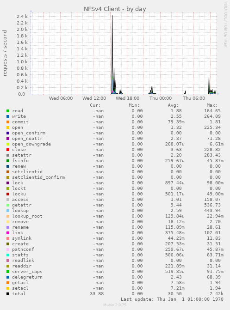This screenshot has width=230, height=310.
Task: Select the 'open_noattr' legend label
Action: click(x=27, y=139)
